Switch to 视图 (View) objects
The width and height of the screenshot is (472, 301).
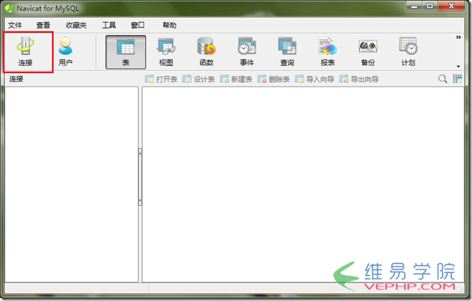pyautogui.click(x=166, y=52)
